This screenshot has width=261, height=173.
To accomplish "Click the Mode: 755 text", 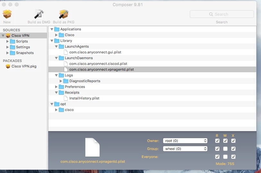I will 225,164.
